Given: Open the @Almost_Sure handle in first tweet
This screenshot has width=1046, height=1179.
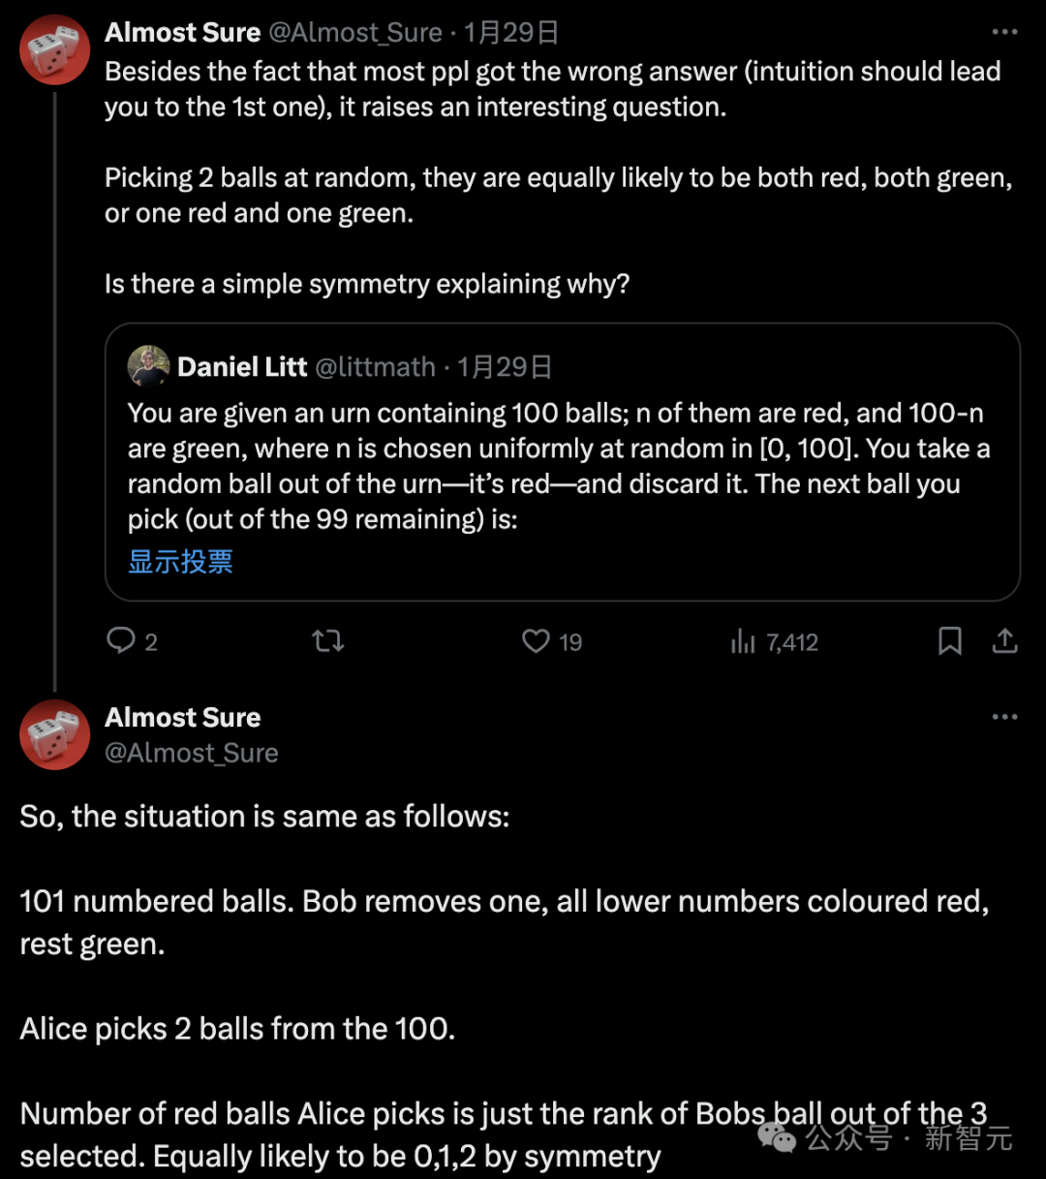Looking at the screenshot, I should 355,33.
